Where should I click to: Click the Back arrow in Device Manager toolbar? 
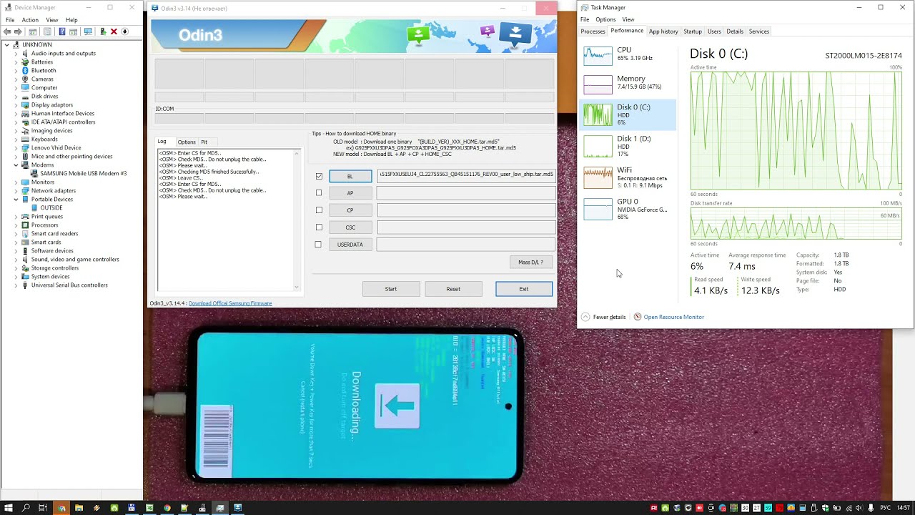[x=7, y=31]
